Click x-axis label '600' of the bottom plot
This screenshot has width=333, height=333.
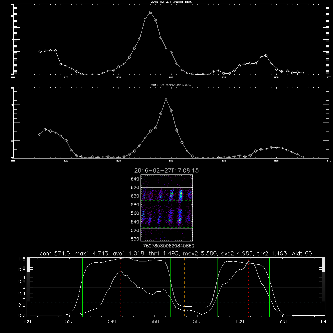pos(240,322)
